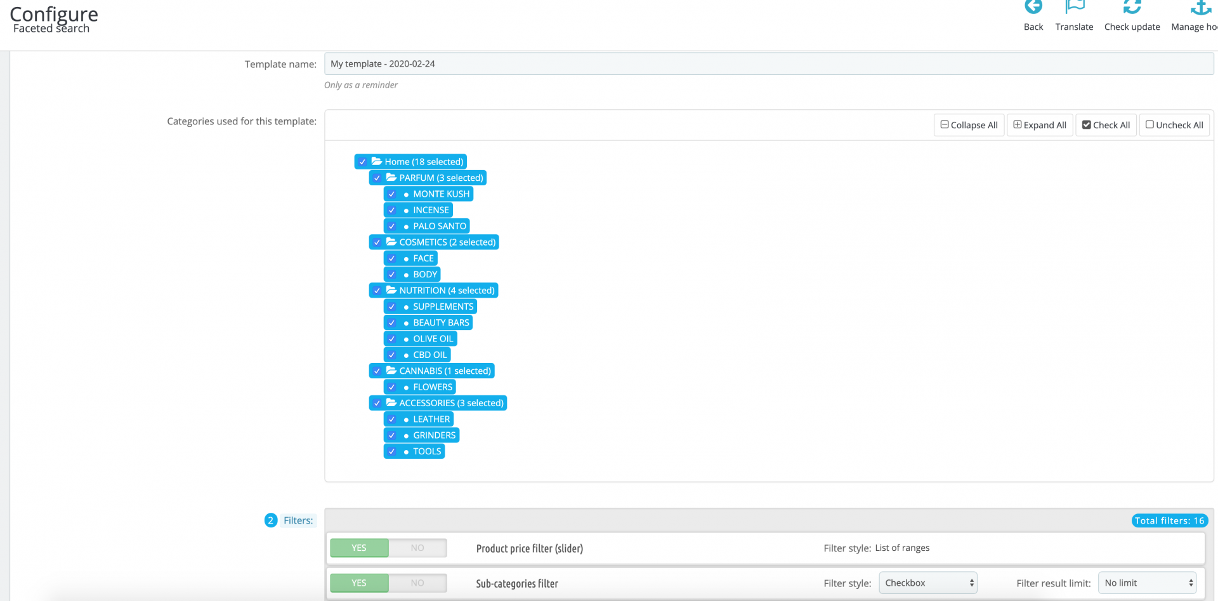
Task: Uncheck the MONTE KUSH checkbox
Action: coord(391,194)
